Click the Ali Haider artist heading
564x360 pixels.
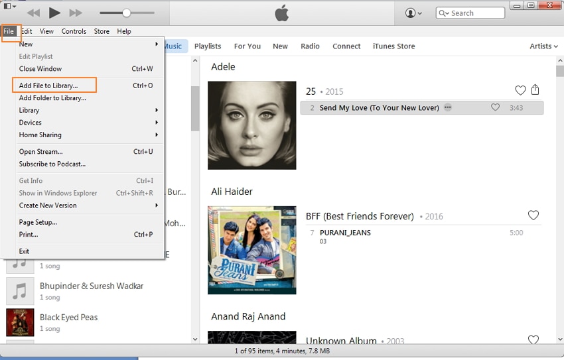(x=232, y=192)
